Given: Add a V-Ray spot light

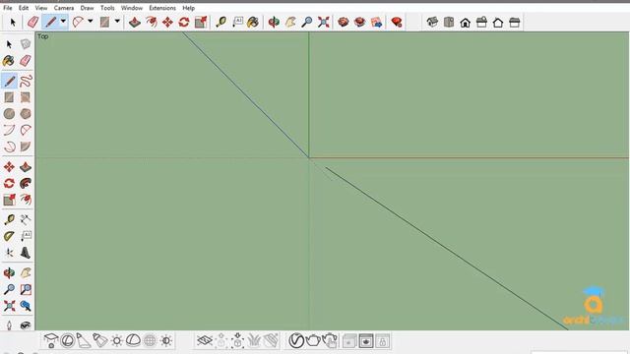Looking at the screenshot, I should click(84, 341).
